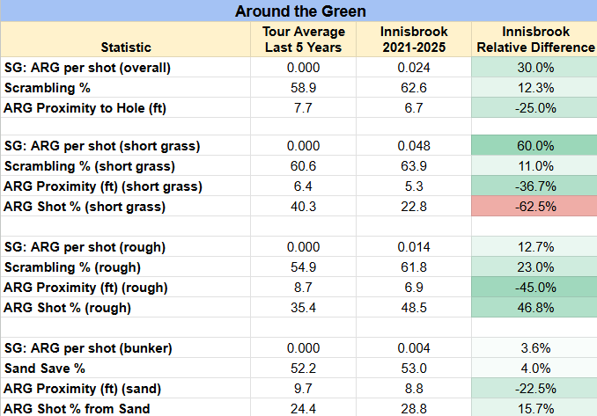This screenshot has height=416, width=597.
Task: Click the red -62.5% difference cell
Action: pyautogui.click(x=534, y=206)
